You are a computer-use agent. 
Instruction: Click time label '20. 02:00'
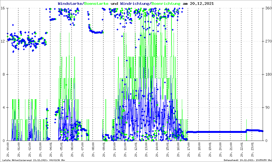[29, 149]
